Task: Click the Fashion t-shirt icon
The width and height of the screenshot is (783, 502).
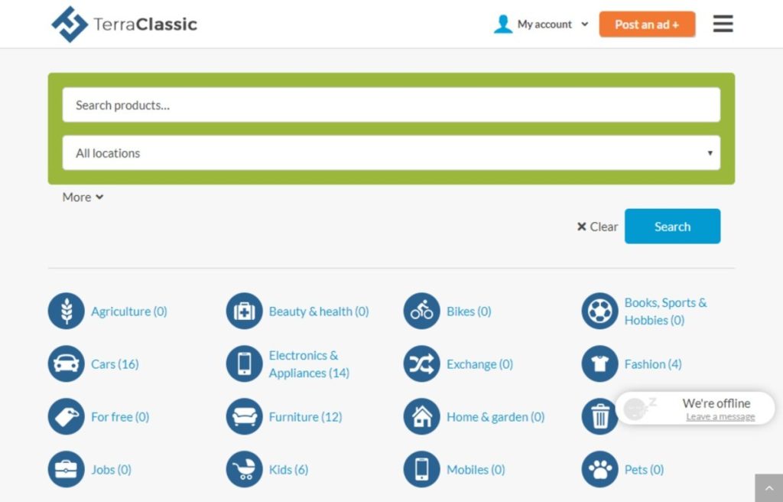Action: click(599, 364)
